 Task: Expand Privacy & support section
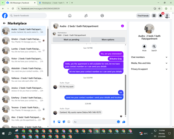click(x=149, y=69)
